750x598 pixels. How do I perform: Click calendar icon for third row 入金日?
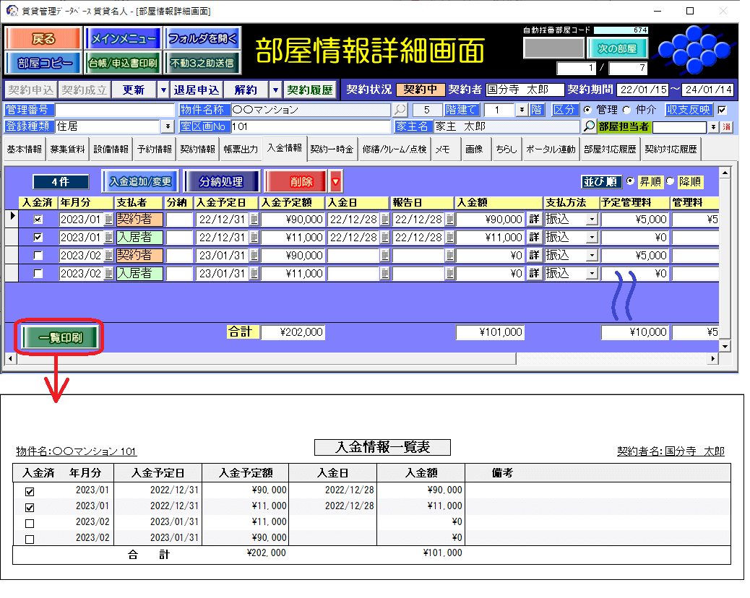(x=384, y=256)
